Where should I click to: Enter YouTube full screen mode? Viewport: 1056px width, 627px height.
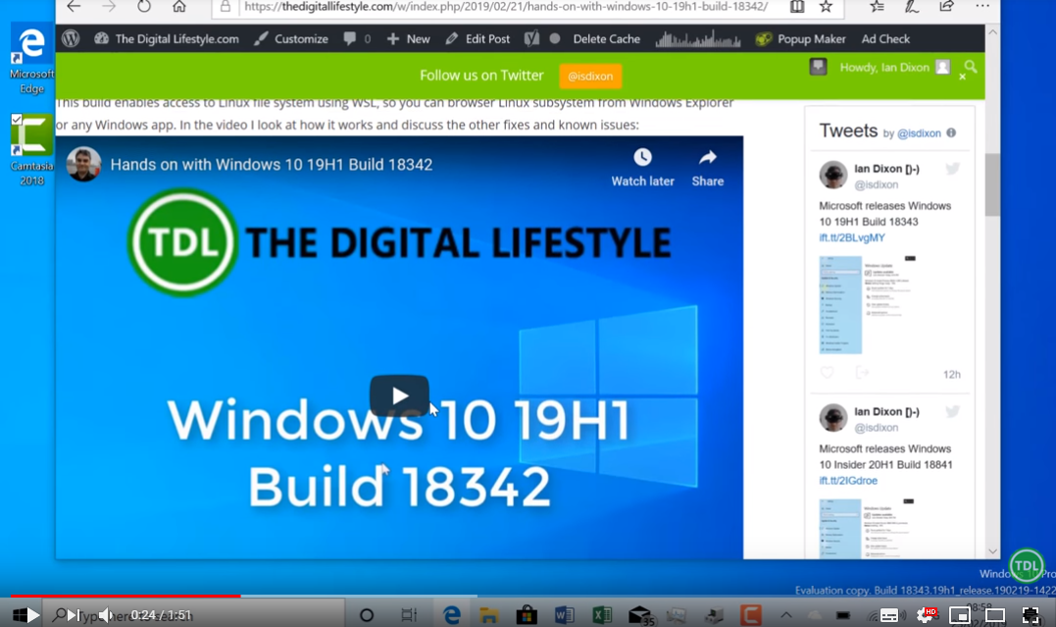[1031, 615]
